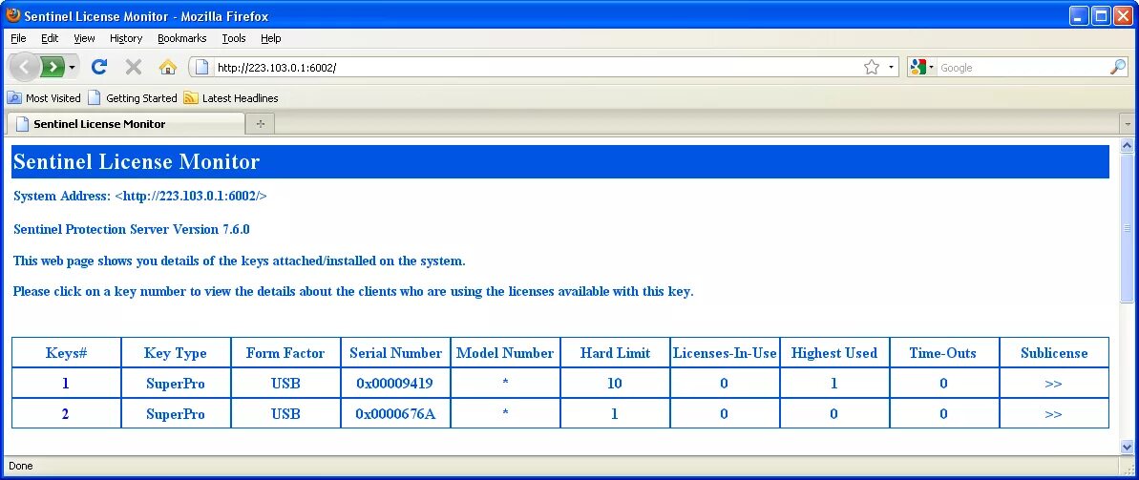Click the Time-Outs column header

pyautogui.click(x=943, y=353)
